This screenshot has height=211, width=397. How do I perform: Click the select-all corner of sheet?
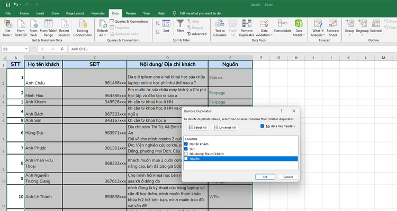tap(3, 58)
